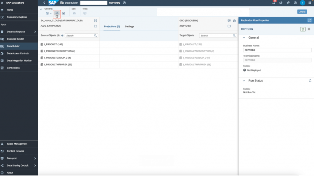Click the source search magnifier icon
The height and width of the screenshot is (176, 314).
point(95,36)
